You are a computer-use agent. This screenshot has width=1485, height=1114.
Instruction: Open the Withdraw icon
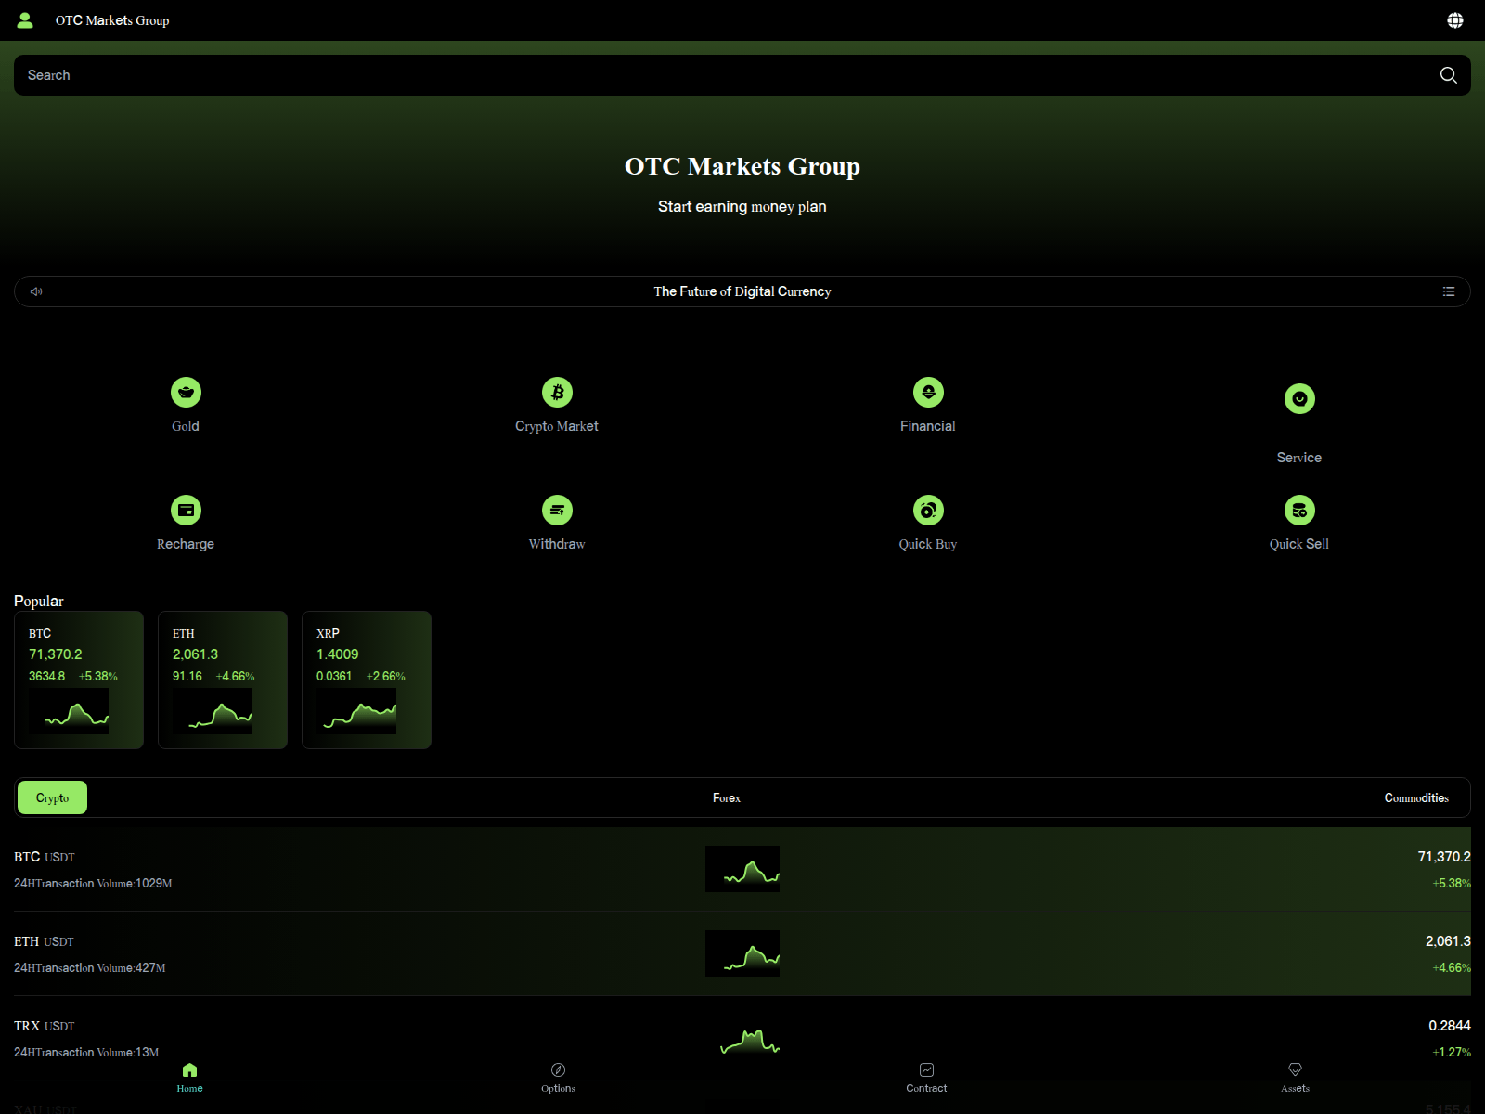(x=557, y=510)
